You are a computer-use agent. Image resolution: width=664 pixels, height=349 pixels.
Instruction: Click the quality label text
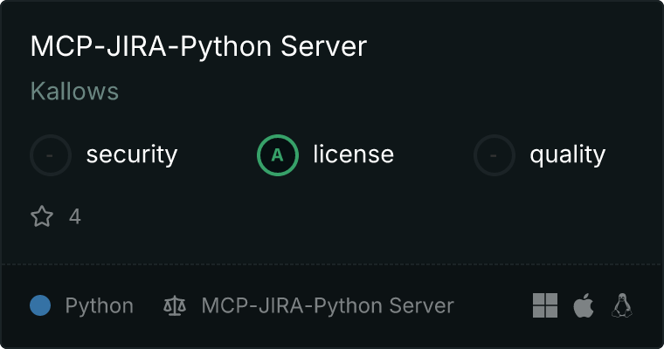coord(567,155)
